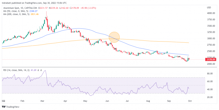Click the 3500.00 price axis label
This screenshot has width=219, height=110.
point(211,26)
